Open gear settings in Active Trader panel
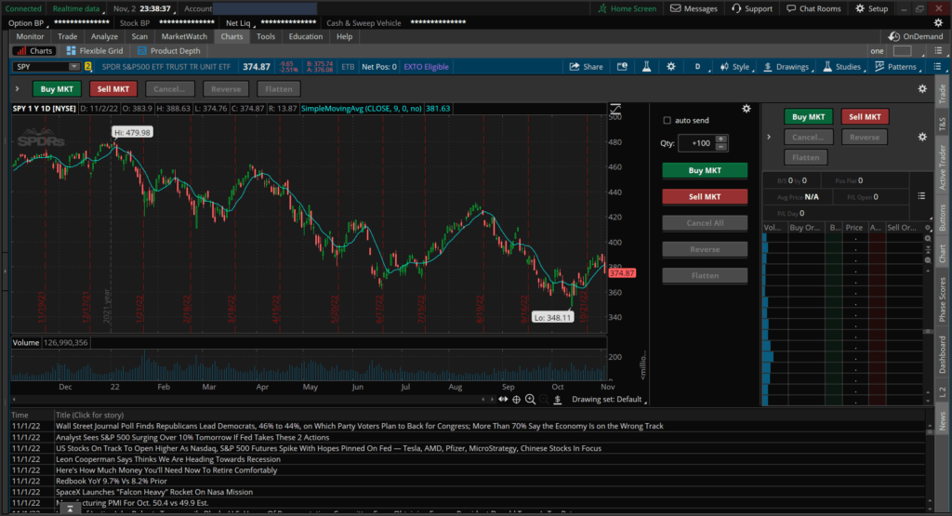 point(922,138)
